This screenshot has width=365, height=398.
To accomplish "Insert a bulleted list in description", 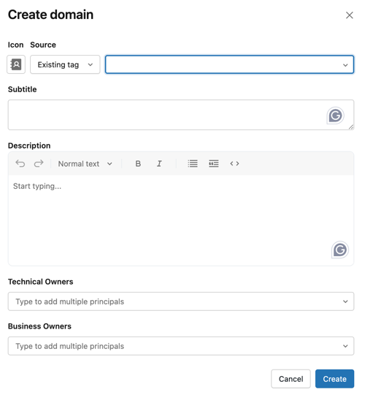I will [x=193, y=164].
